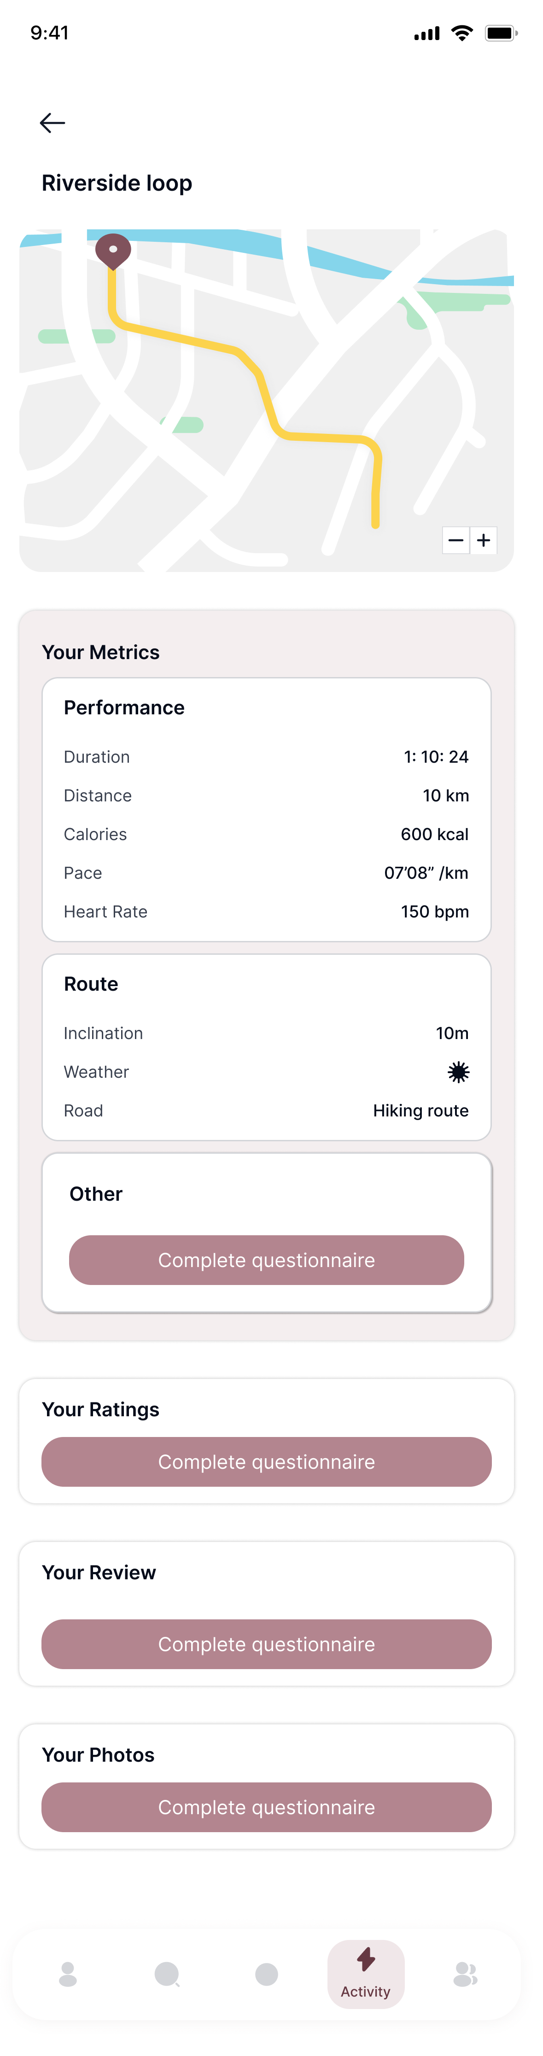Click the Hiking route value in Route card
This screenshot has width=543, height=2056.
tap(421, 1110)
